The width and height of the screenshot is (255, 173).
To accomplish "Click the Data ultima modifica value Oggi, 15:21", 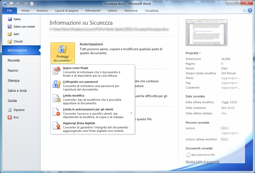I will pyautogui.click(x=229, y=102).
